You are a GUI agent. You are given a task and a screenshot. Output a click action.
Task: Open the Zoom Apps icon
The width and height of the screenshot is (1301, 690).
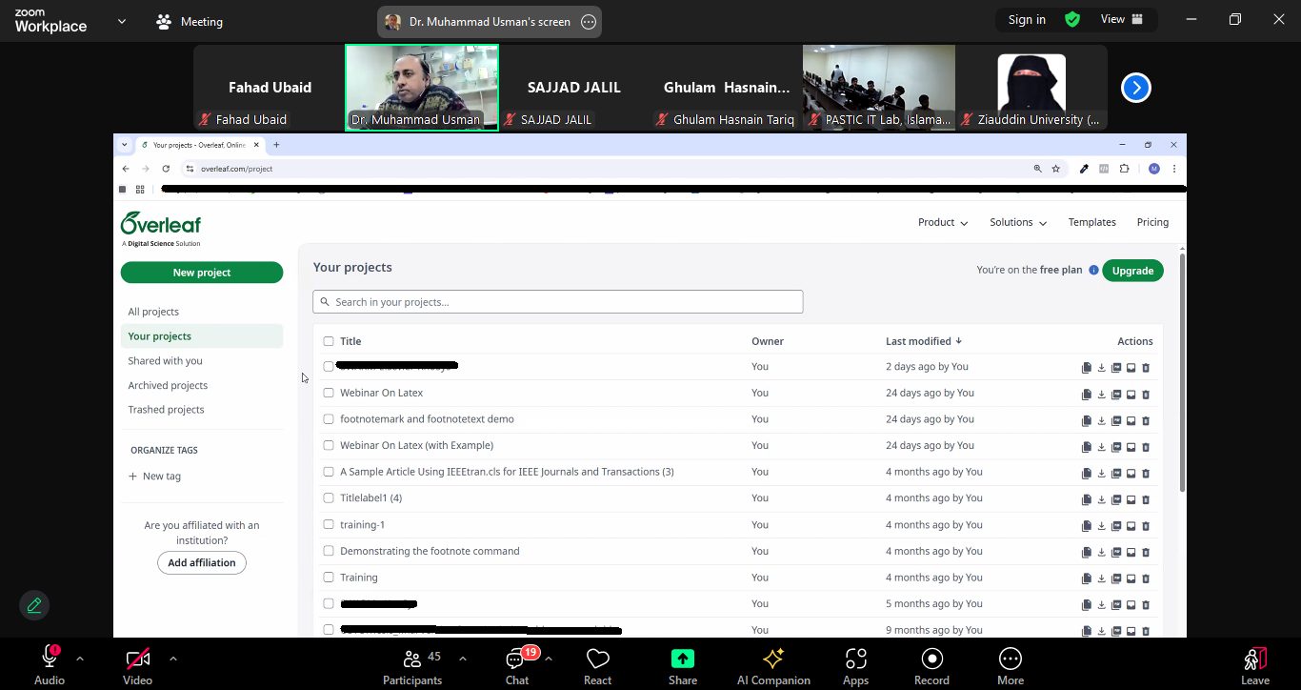pos(855,660)
